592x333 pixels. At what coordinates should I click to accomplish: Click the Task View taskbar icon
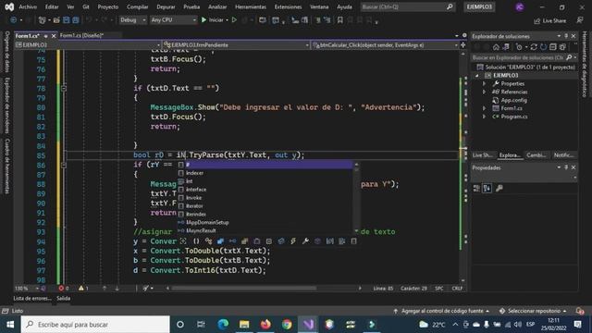pos(201,325)
